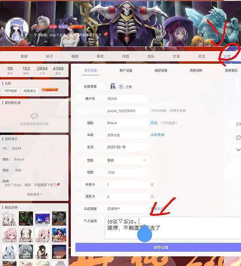
Task: Click the planet icon in 收到的礼物
Action: tap(34, 116)
